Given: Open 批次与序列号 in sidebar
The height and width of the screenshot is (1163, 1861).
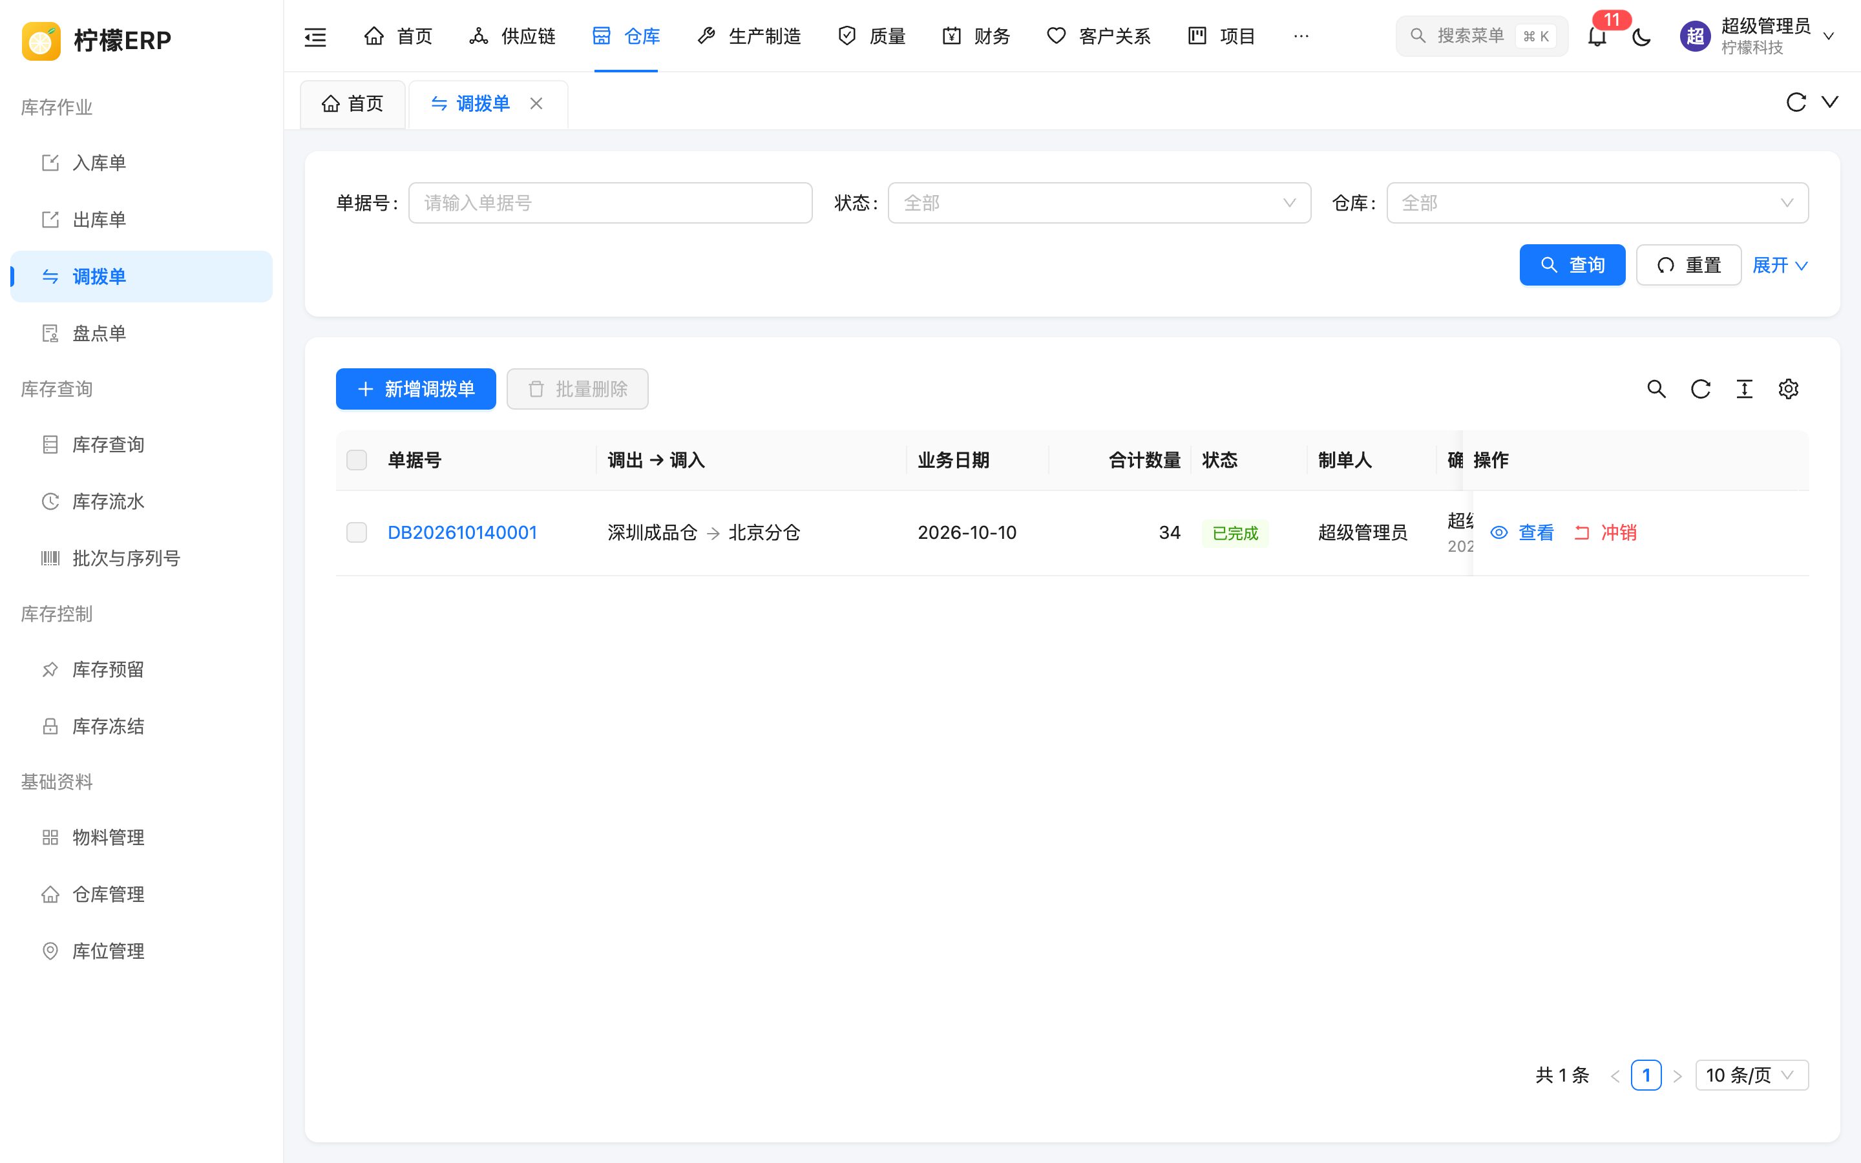Looking at the screenshot, I should tap(142, 558).
